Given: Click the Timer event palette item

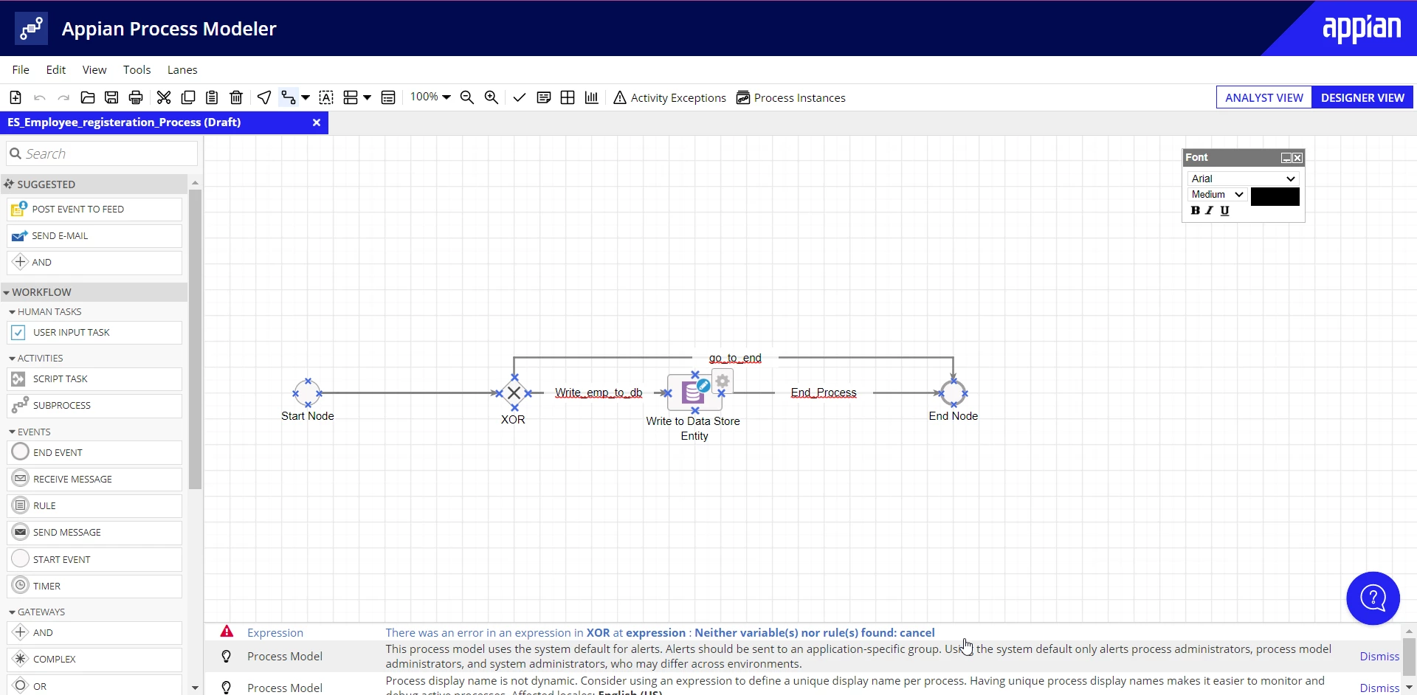Looking at the screenshot, I should click(x=94, y=587).
